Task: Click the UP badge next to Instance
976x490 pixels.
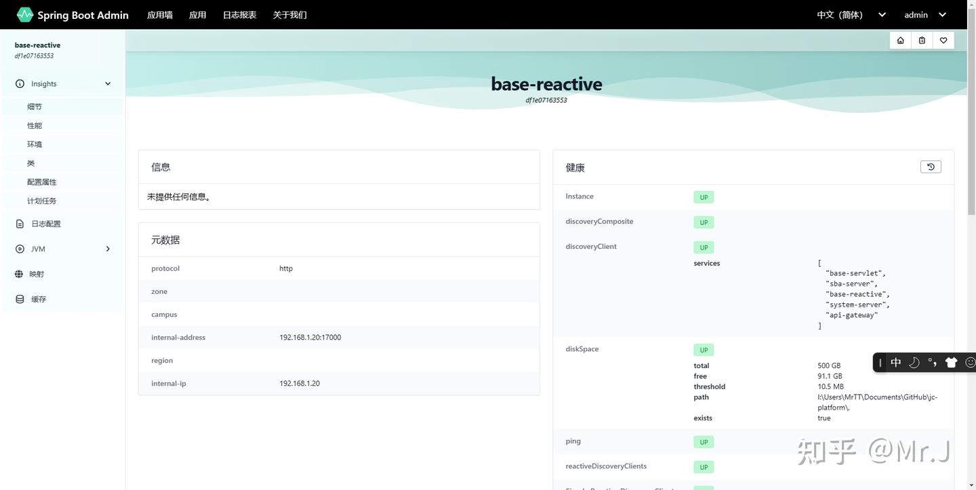Action: click(x=704, y=198)
